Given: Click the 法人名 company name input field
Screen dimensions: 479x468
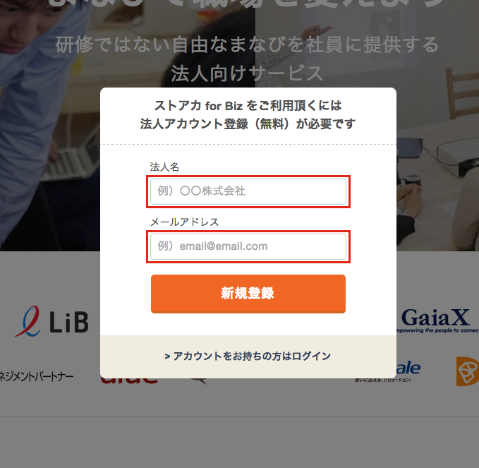Looking at the screenshot, I should (x=248, y=192).
